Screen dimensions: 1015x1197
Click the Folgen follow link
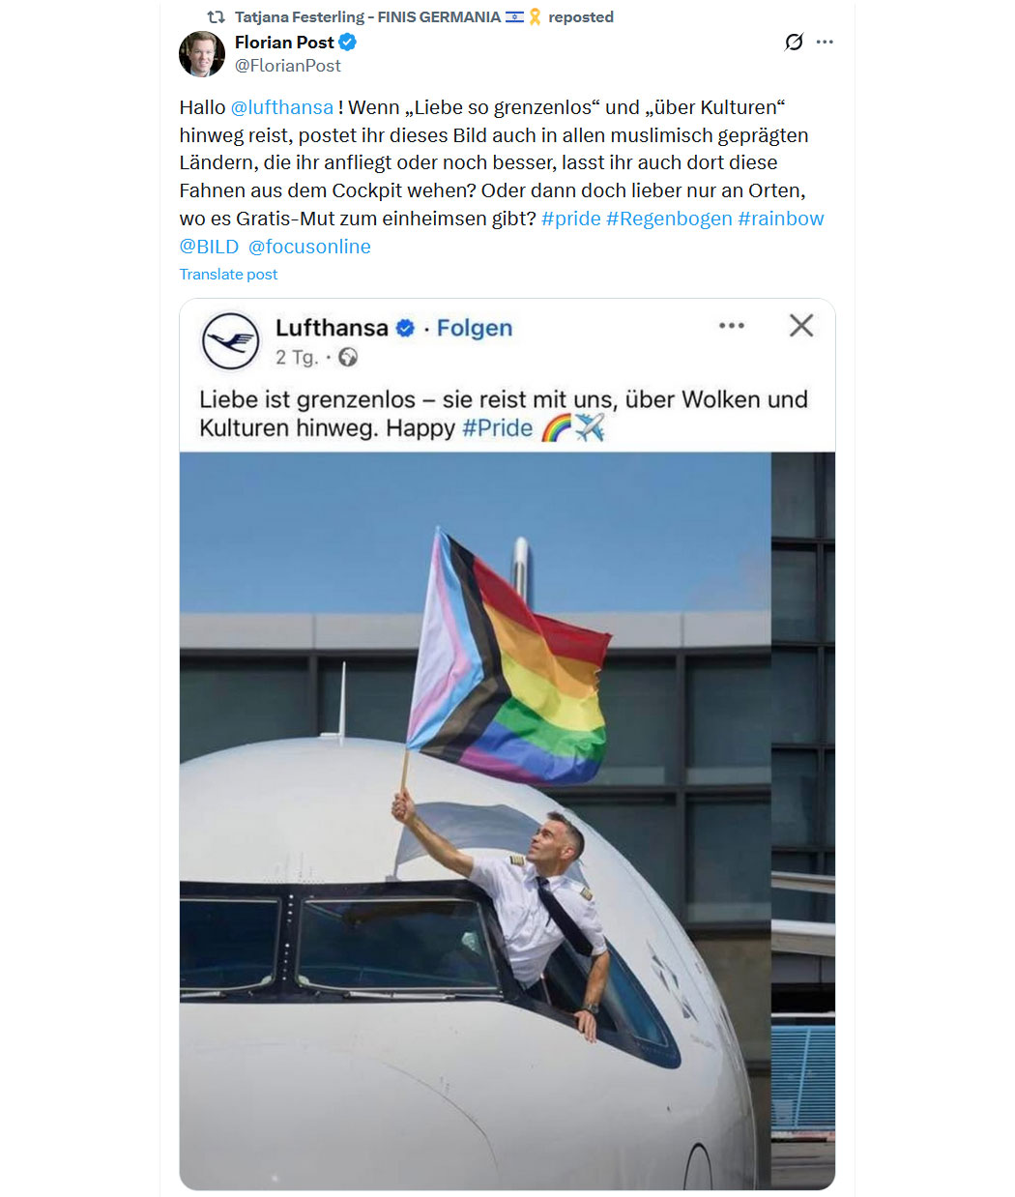(x=475, y=328)
